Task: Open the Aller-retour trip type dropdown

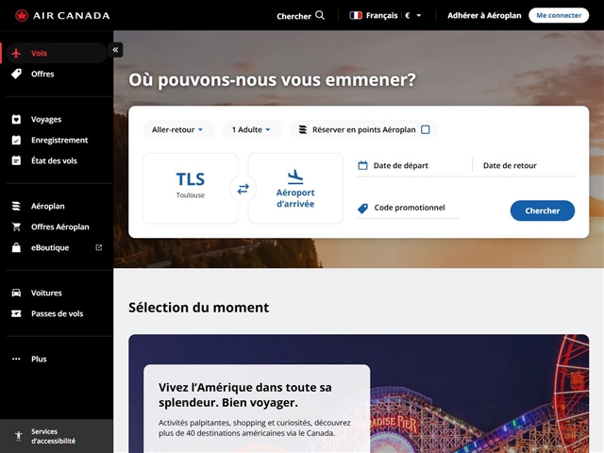Action: (x=178, y=129)
